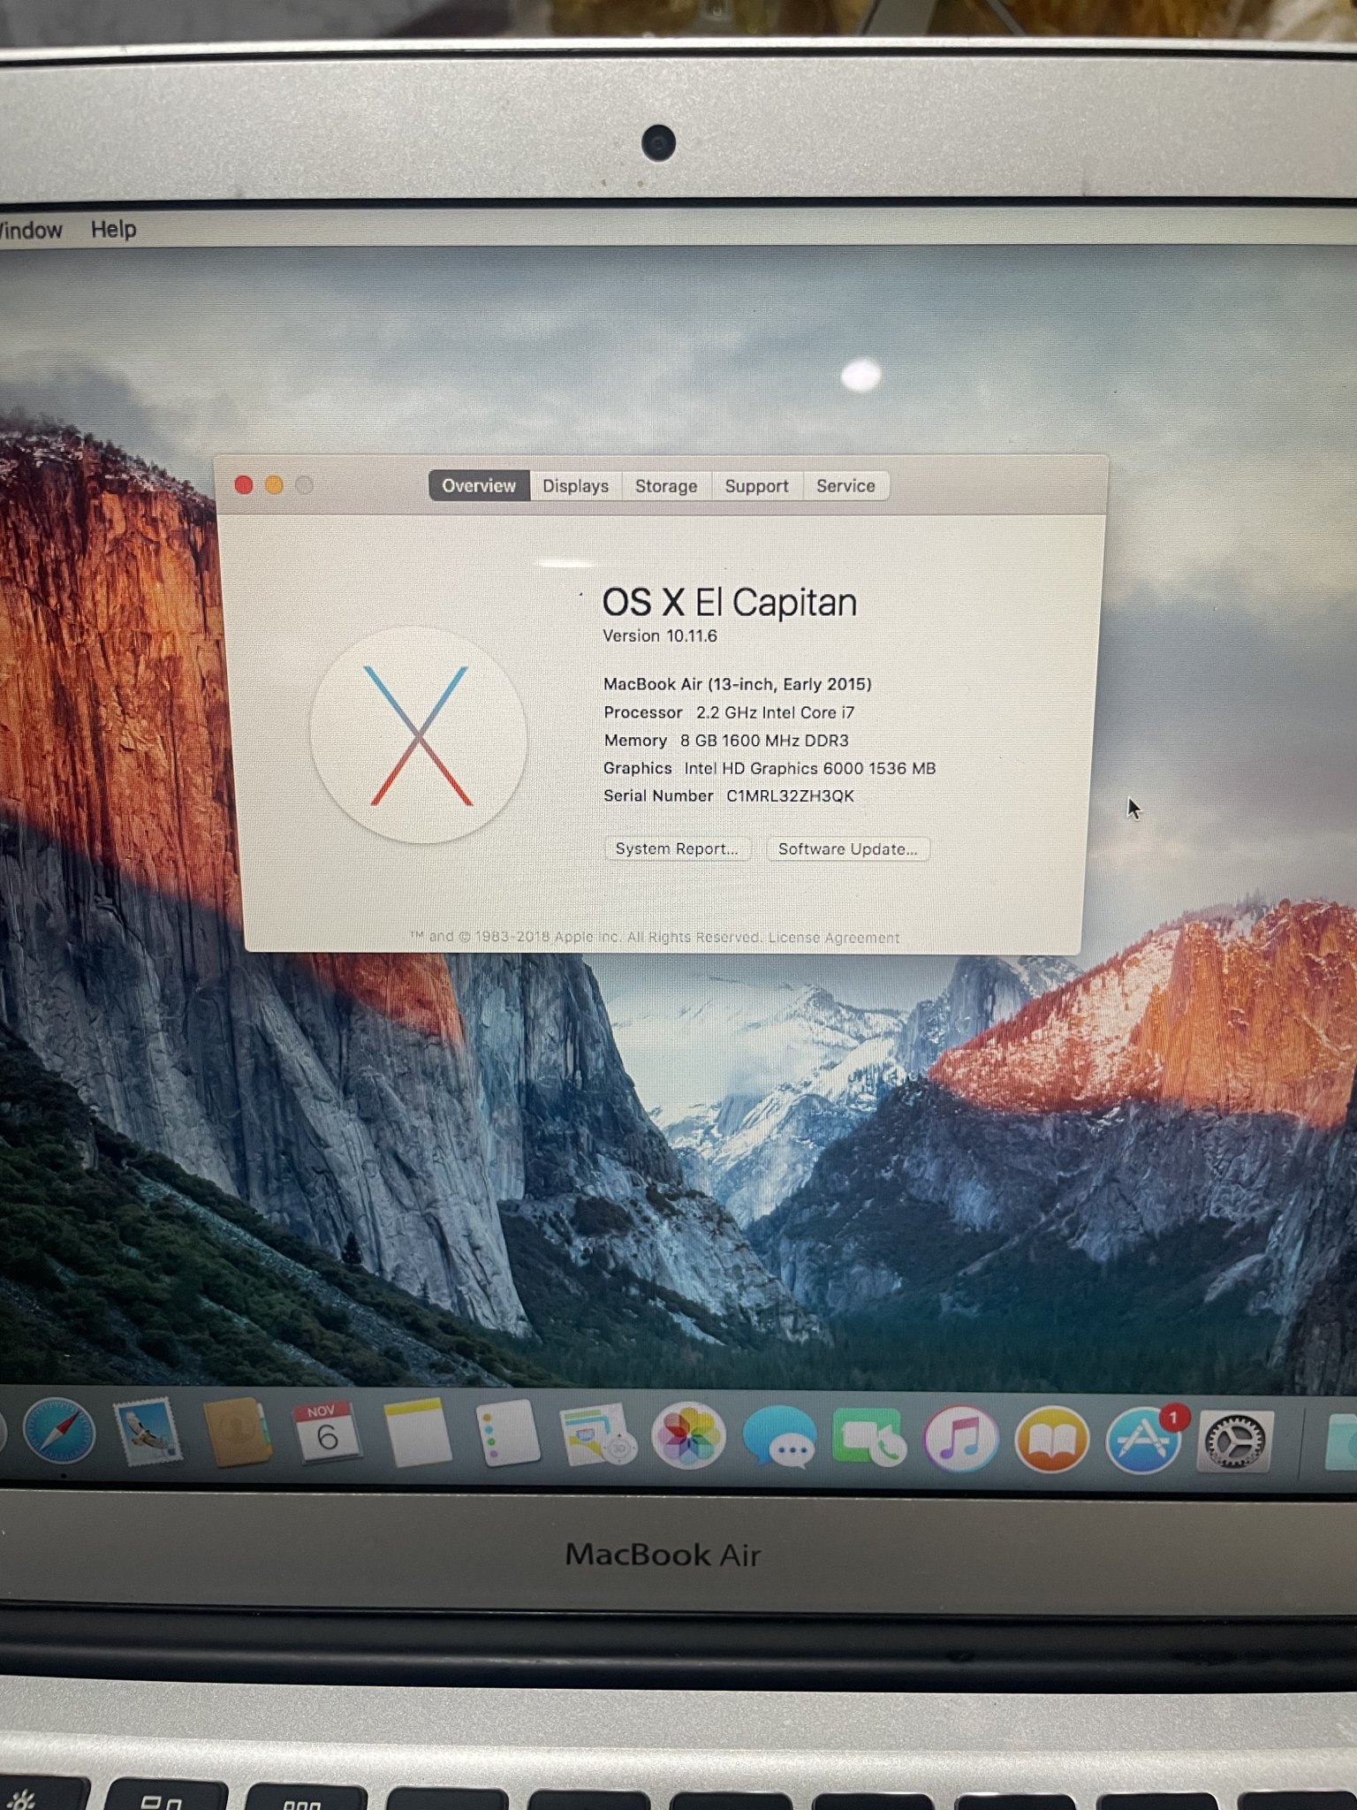Image resolution: width=1357 pixels, height=1810 pixels.
Task: Open App Store with update badge
Action: pos(1145,1441)
